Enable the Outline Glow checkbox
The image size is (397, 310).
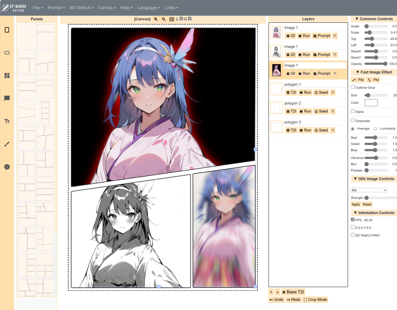tap(353, 87)
